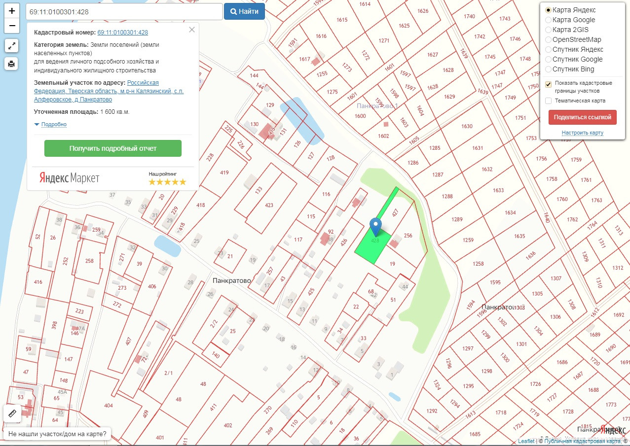
Task: Click the blue map pin marker
Action: 376,227
